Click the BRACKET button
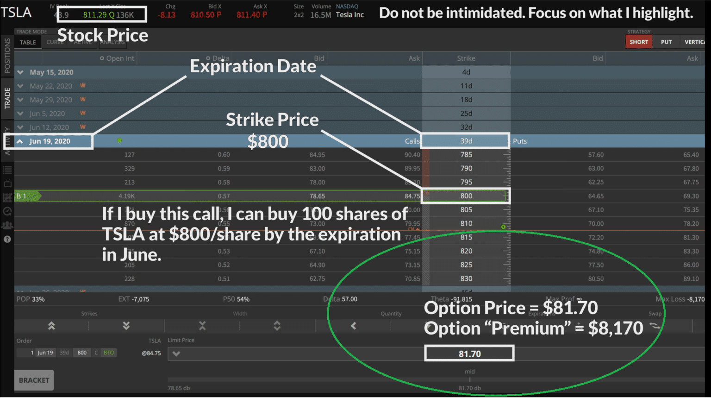Viewport: 711px width, 398px height. pos(34,380)
